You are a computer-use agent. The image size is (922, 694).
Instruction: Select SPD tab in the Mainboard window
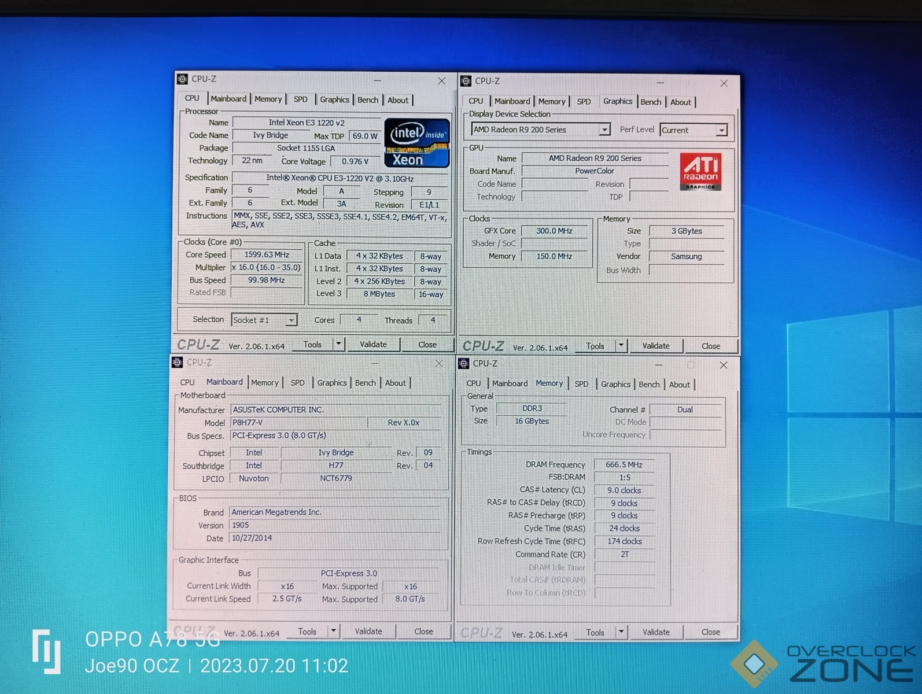tap(297, 383)
